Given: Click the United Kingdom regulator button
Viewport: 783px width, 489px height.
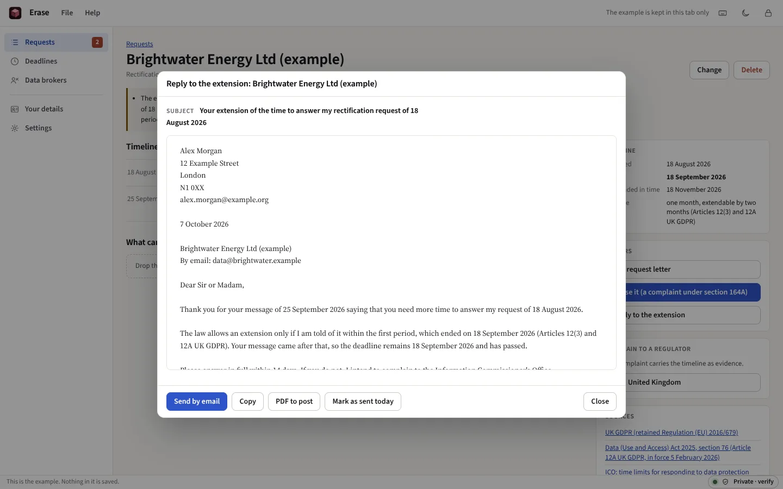Looking at the screenshot, I should [x=693, y=383].
